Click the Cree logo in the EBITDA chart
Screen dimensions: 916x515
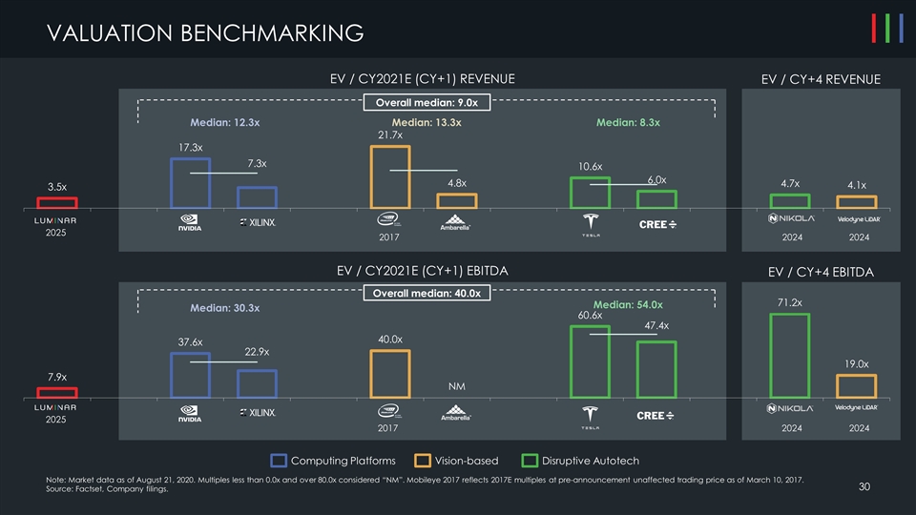coord(656,415)
